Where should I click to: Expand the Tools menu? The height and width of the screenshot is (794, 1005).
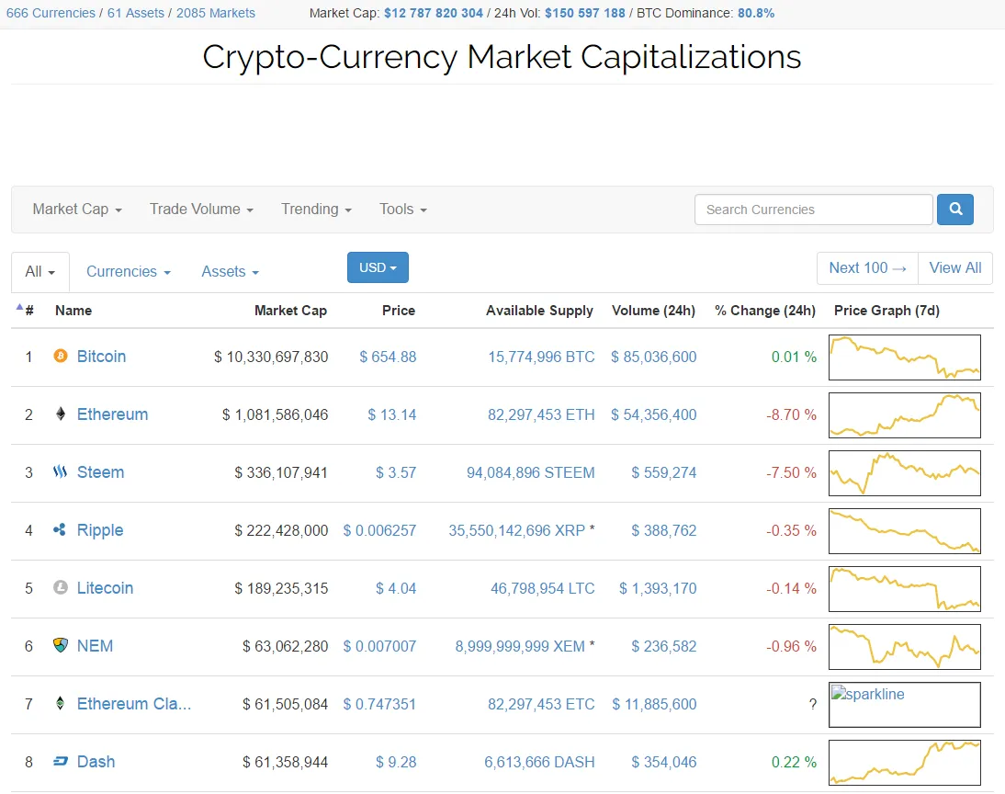tap(402, 210)
